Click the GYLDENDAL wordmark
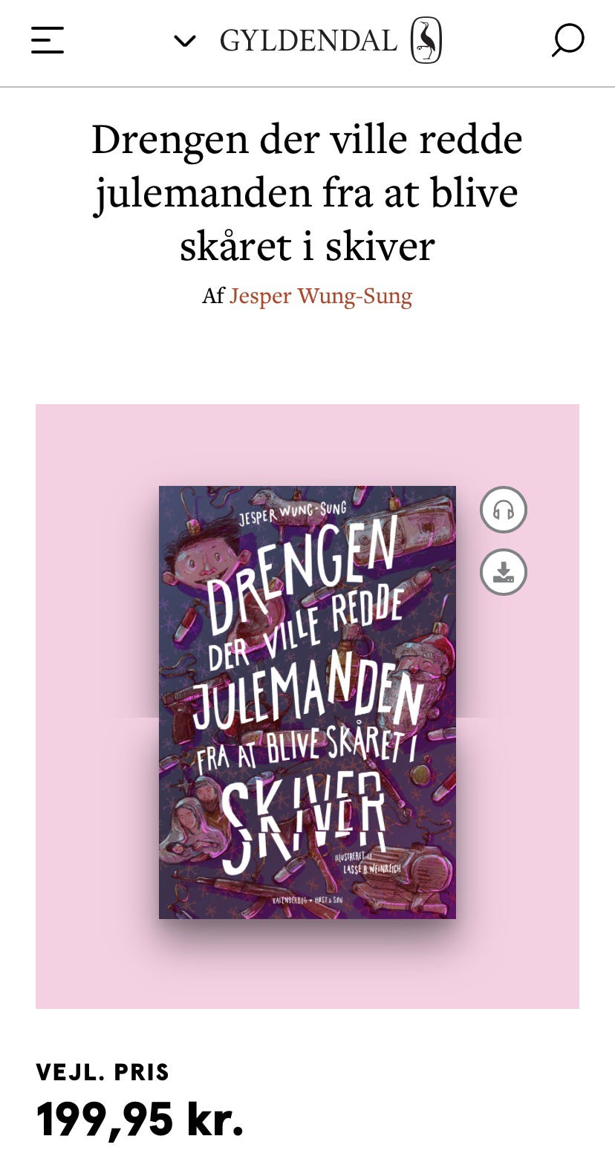 pos(308,41)
